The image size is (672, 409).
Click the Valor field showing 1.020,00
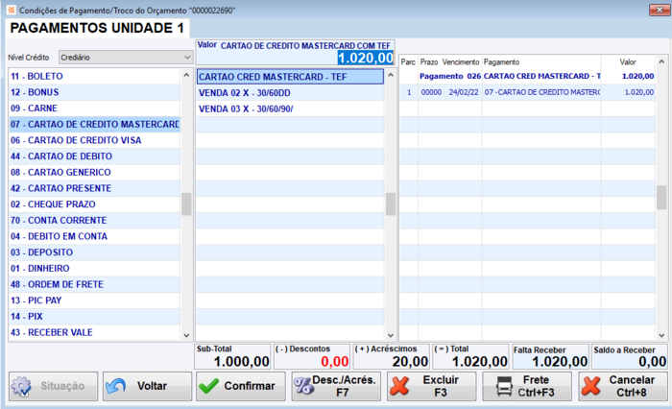[365, 58]
